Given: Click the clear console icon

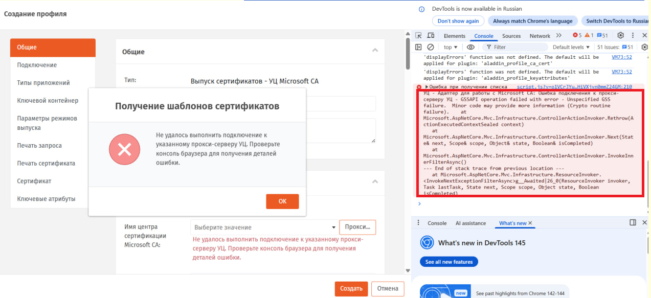Looking at the screenshot, I should [x=431, y=47].
